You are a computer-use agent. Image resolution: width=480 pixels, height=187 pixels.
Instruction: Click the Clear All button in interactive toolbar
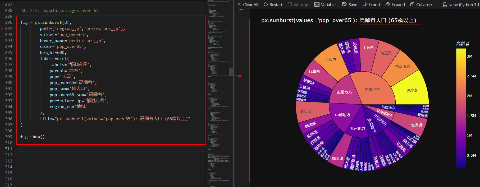(x=248, y=4)
